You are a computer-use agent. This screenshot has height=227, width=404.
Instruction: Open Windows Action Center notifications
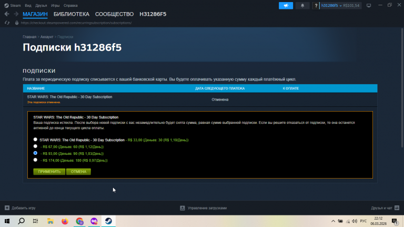click(x=395, y=221)
